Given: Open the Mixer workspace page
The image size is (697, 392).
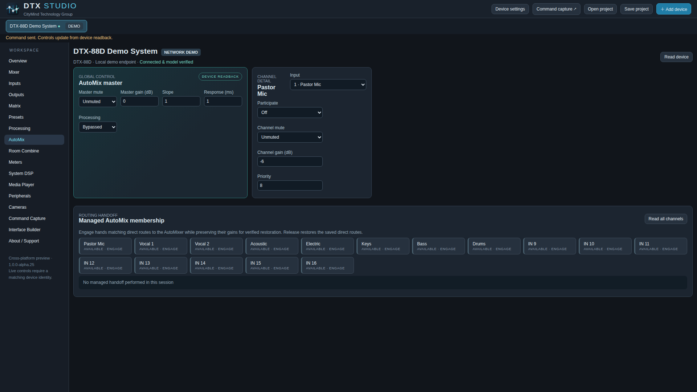Looking at the screenshot, I should 34,72.
